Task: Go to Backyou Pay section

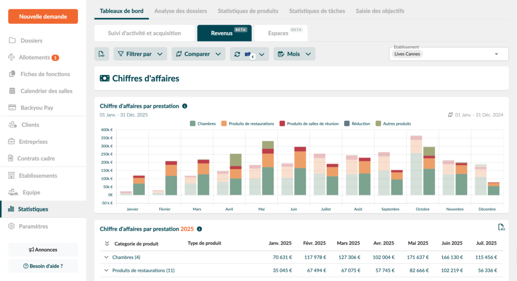Action: [36, 107]
